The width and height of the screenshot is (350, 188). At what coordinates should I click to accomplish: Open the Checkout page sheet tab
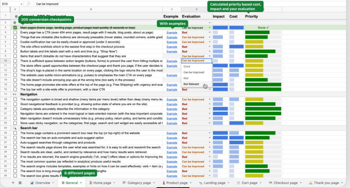[286, 183]
